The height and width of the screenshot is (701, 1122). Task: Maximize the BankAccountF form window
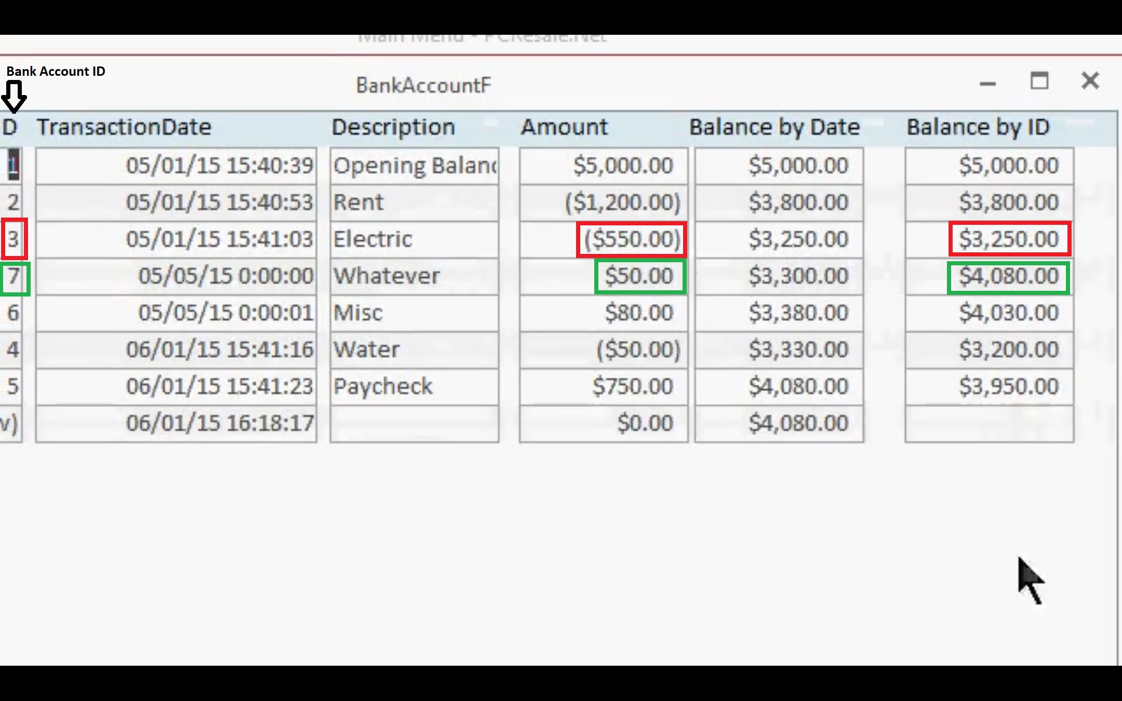pyautogui.click(x=1039, y=82)
